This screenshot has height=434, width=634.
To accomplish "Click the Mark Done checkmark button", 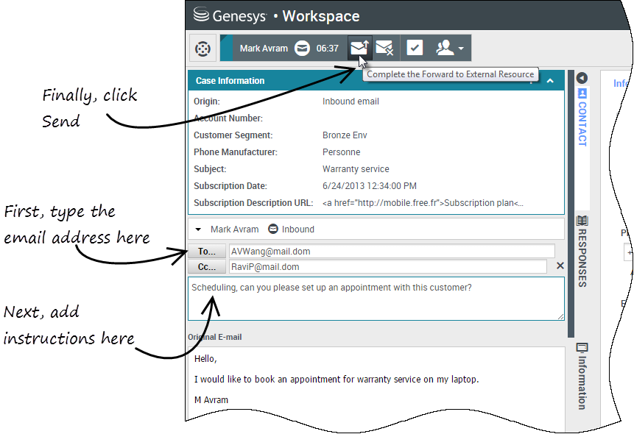I will click(415, 49).
